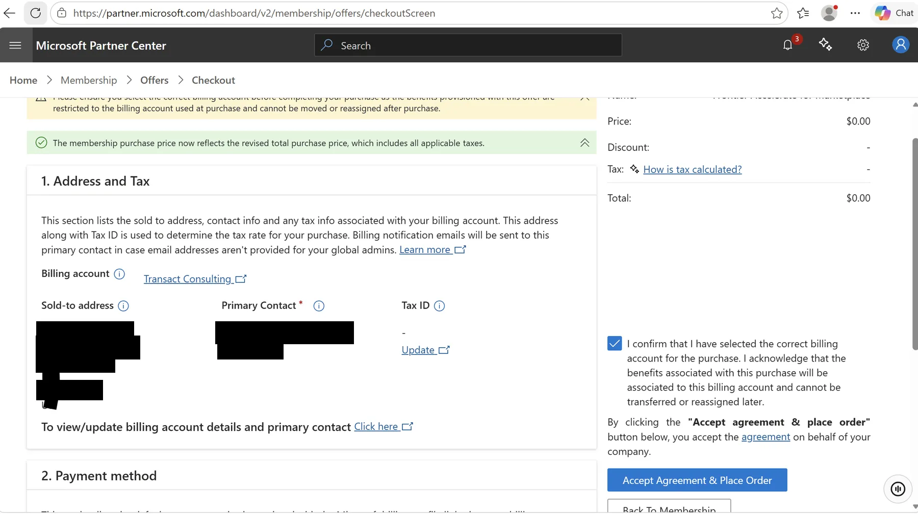Bookmark this page with the star icon
The height and width of the screenshot is (514, 918).
click(x=777, y=13)
